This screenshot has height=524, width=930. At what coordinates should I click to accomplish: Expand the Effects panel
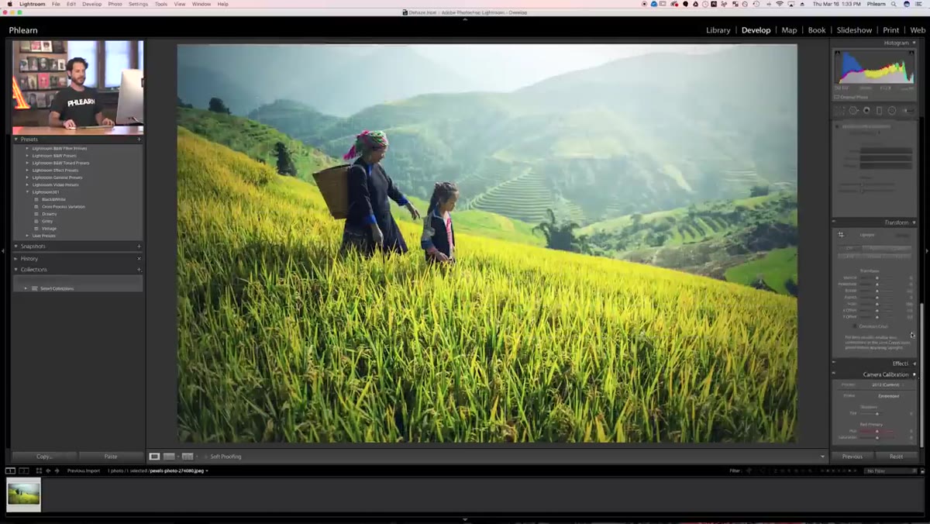914,364
